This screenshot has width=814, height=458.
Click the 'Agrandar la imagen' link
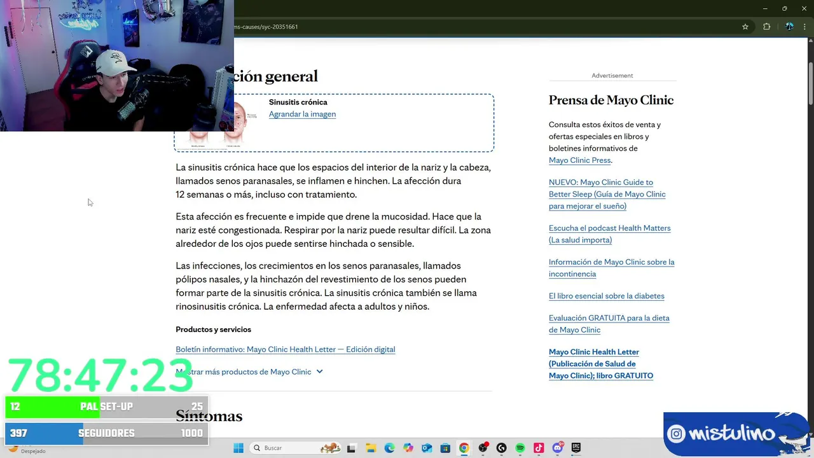click(302, 114)
